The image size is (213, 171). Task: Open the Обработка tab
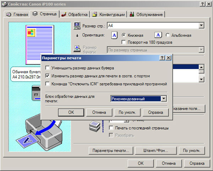point(75,15)
